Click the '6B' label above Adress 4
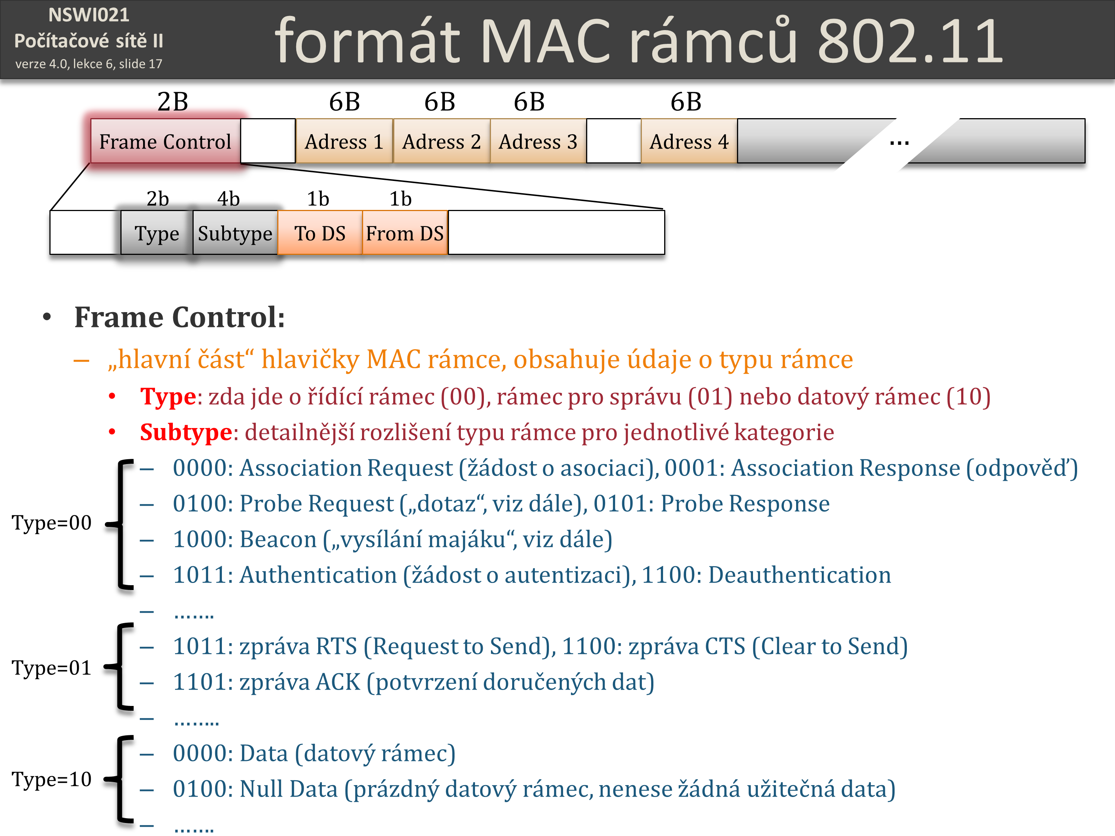 tap(686, 102)
